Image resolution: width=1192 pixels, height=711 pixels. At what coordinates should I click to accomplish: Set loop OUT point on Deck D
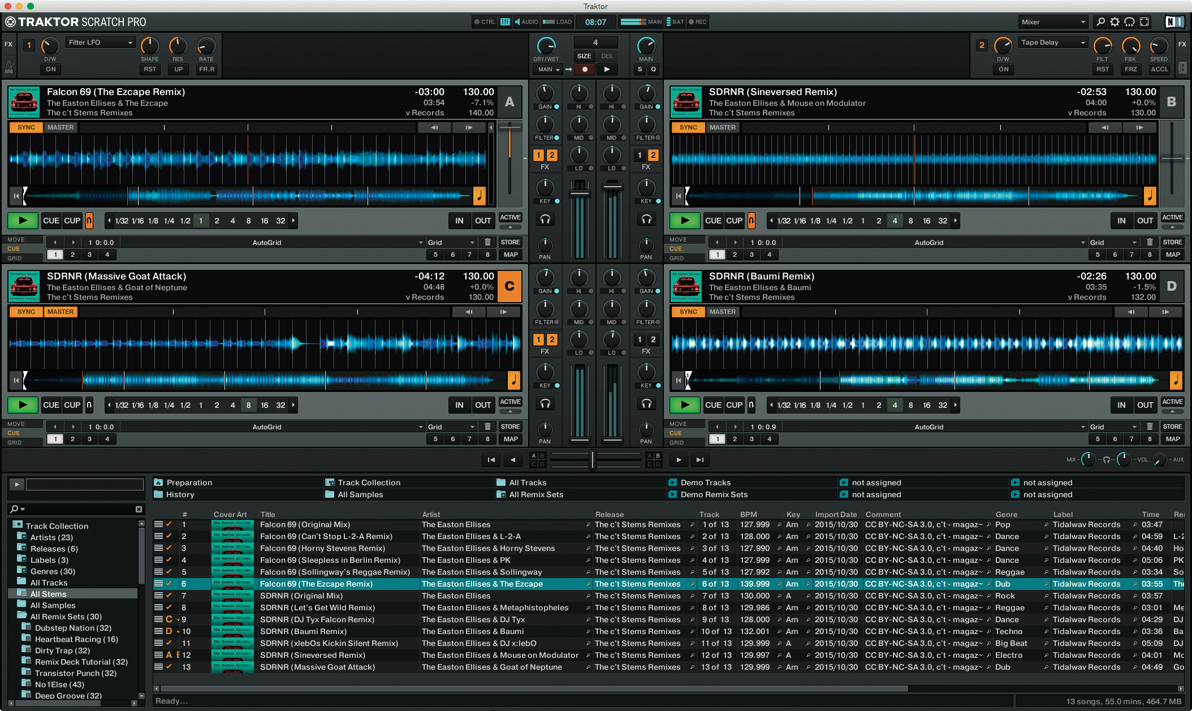click(1145, 405)
